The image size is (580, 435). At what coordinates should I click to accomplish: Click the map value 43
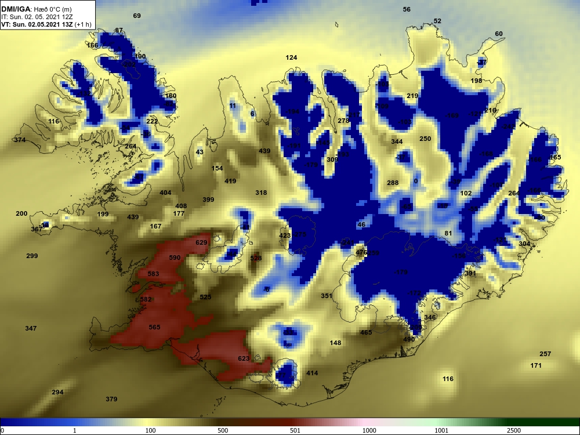pyautogui.click(x=200, y=152)
